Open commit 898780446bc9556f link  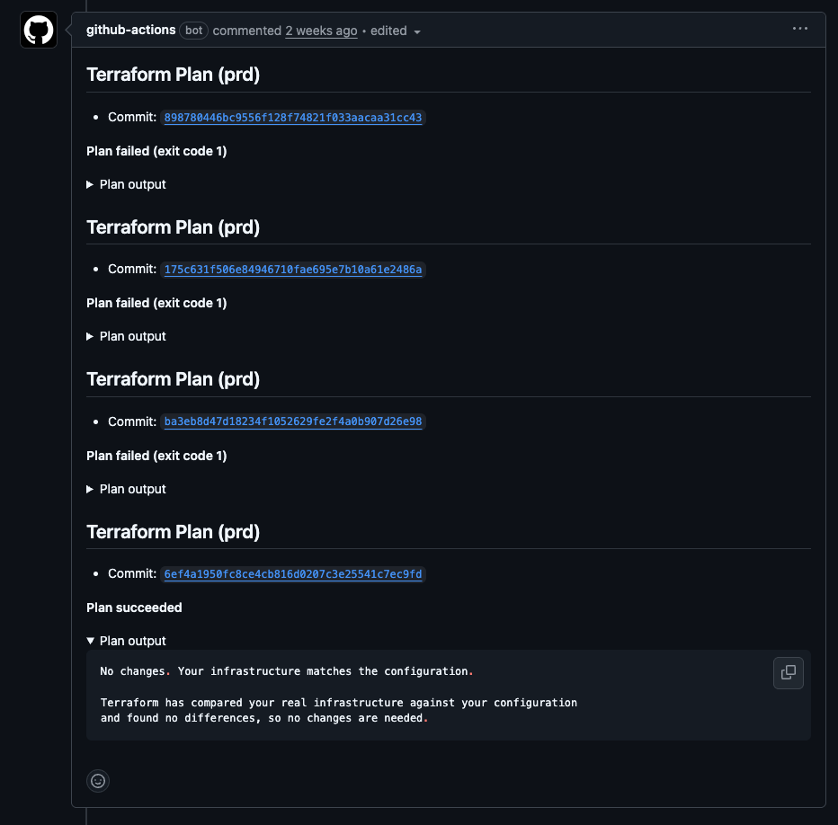(292, 118)
